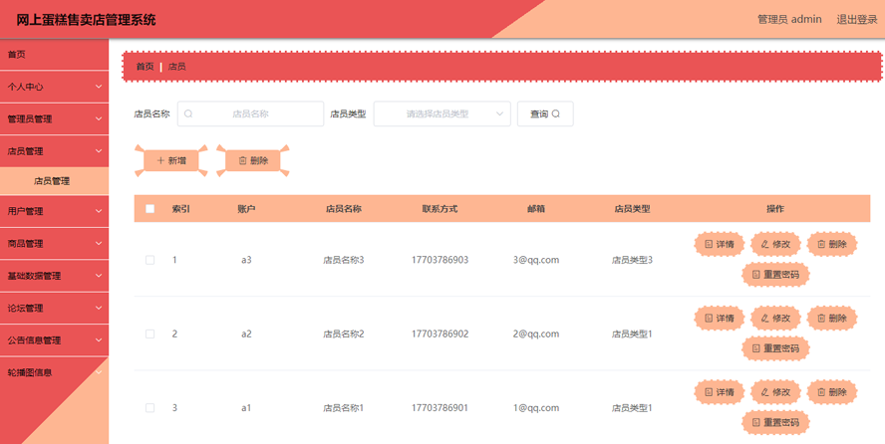Click 重置密码 icon for row a1
Viewport: 885px width, 444px height.
click(756, 422)
